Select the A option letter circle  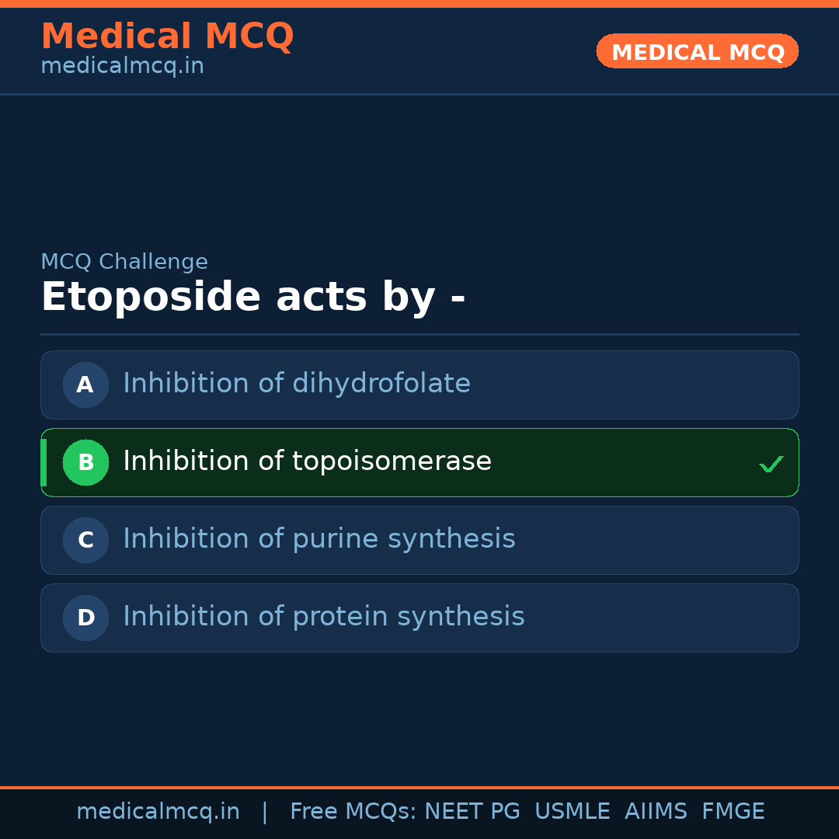pos(85,385)
